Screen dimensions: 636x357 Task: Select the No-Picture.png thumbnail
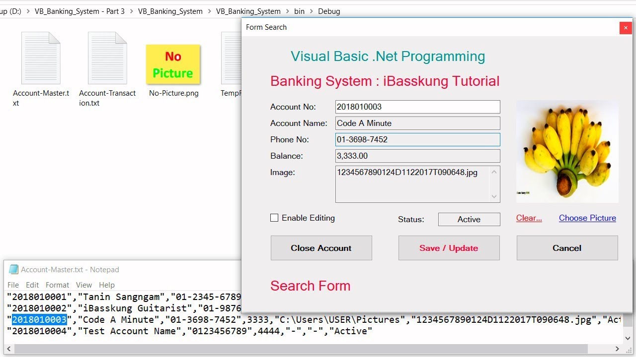[173, 64]
